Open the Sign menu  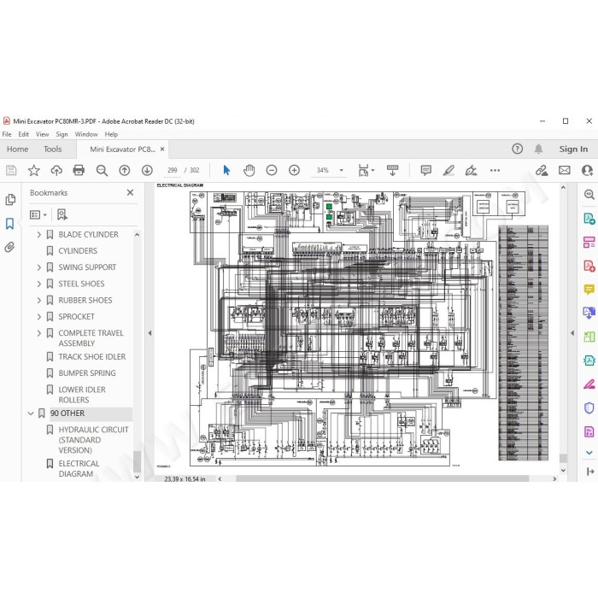click(x=62, y=134)
